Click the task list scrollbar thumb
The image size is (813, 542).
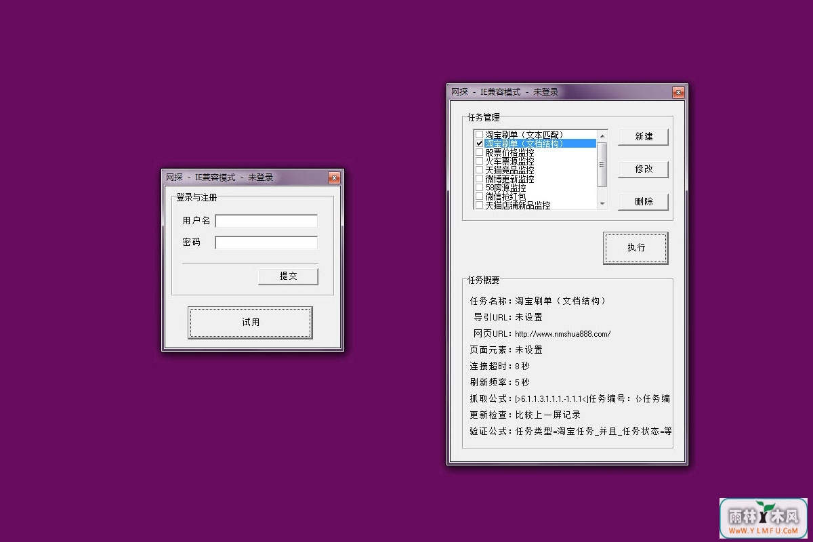click(602, 165)
